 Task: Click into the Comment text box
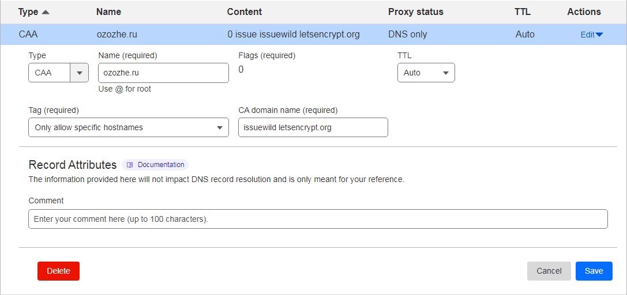pos(318,219)
